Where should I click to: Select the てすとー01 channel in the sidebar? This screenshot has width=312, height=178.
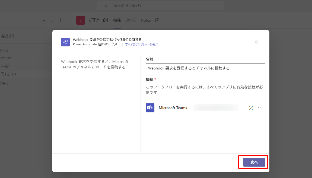coord(9,74)
